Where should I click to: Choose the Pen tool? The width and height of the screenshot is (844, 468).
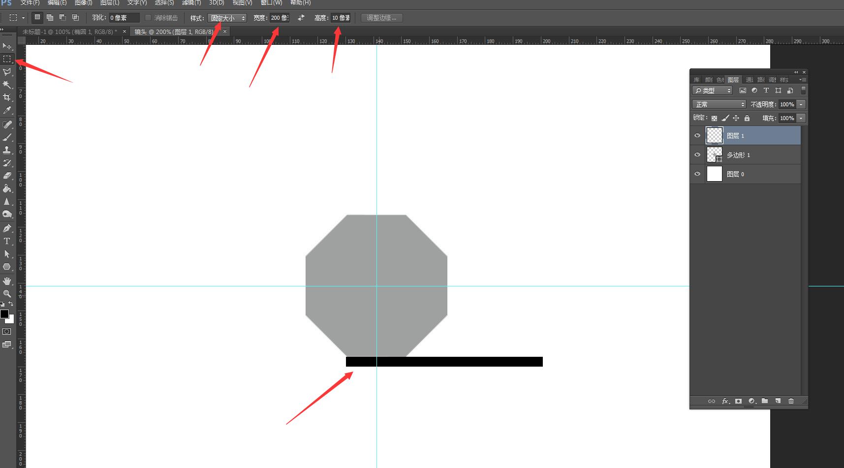7,228
